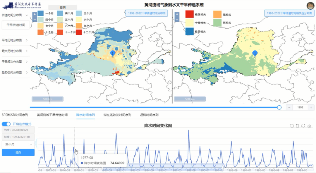Switch to the 黄河流域干旱传递时间 tab
The height and width of the screenshot is (173, 316).
52,115
